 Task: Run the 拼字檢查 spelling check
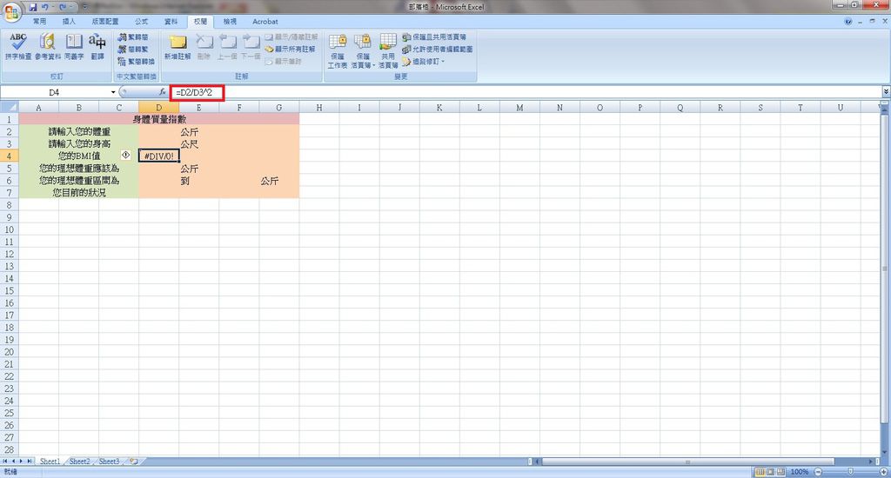click(18, 46)
